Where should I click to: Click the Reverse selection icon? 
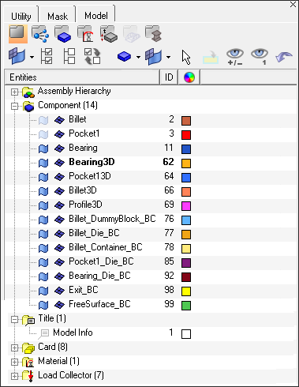92,56
